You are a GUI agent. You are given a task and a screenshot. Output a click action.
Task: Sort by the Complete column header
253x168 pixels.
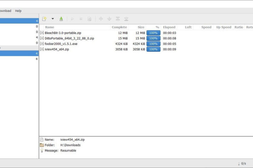(119, 27)
